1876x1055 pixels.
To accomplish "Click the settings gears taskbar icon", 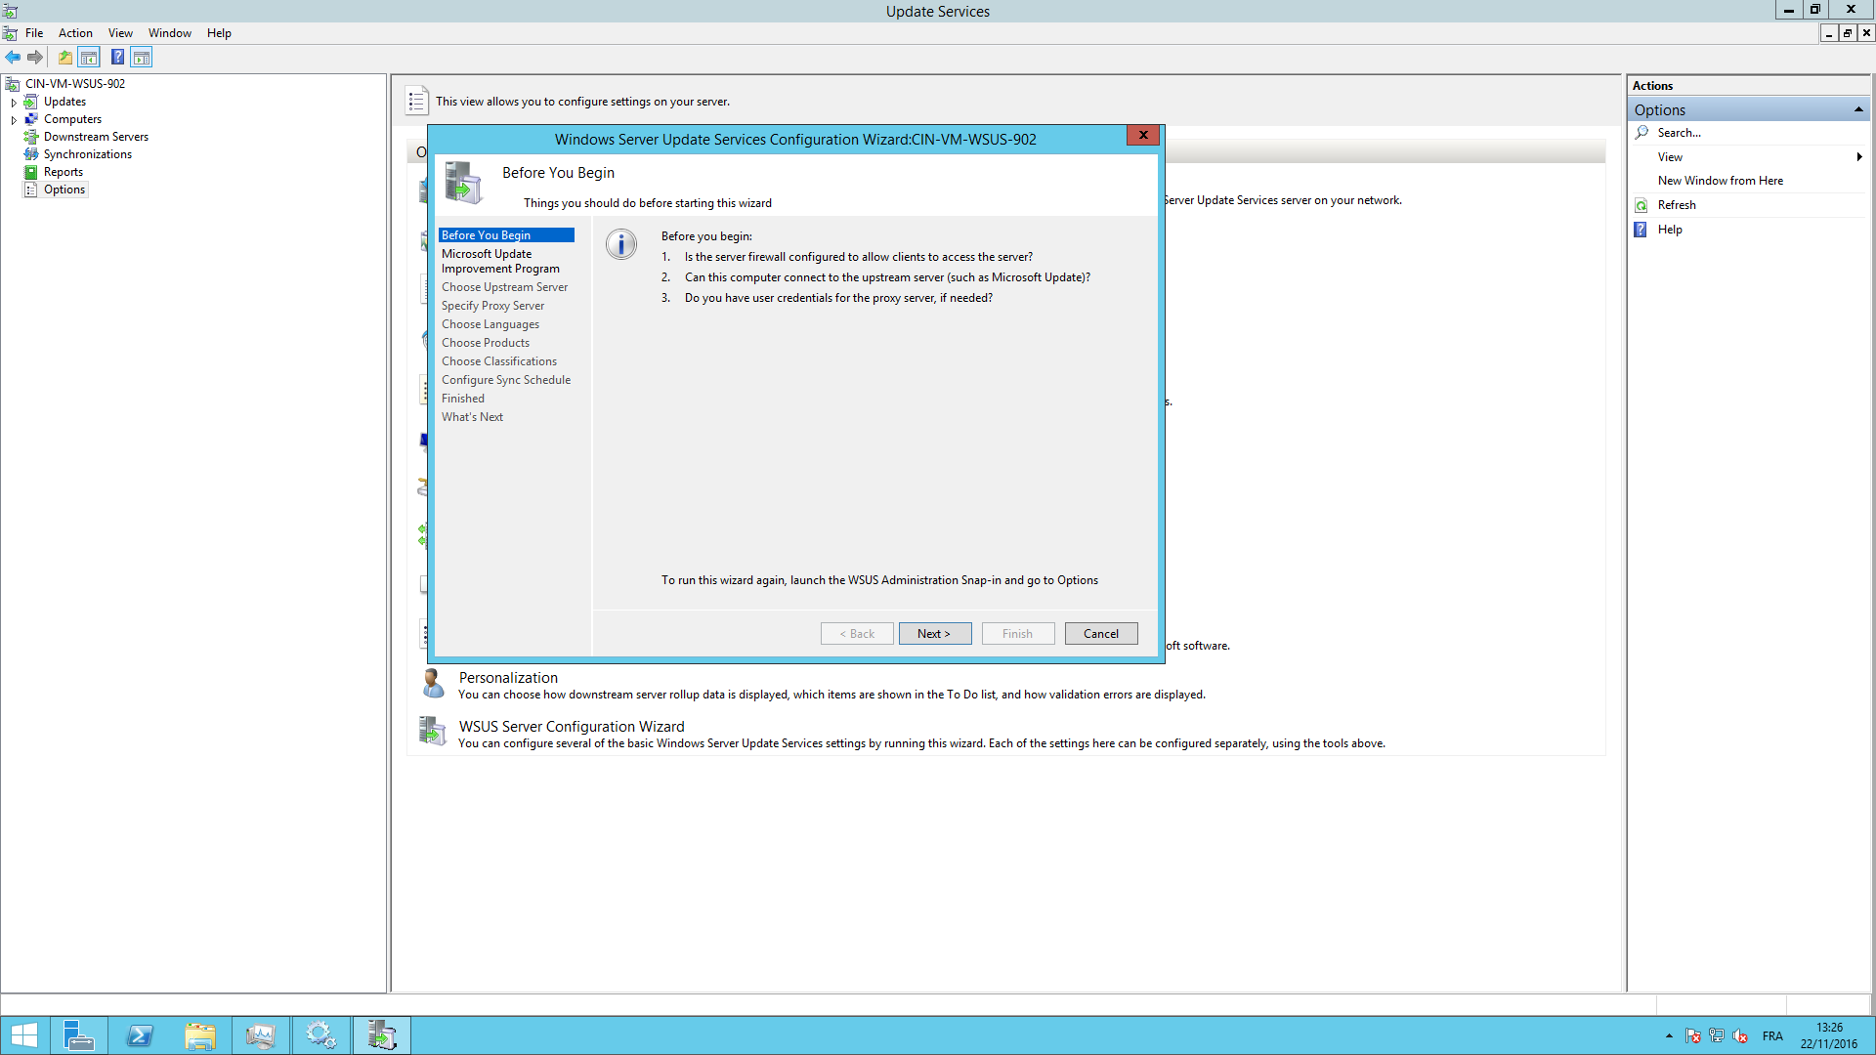I will (x=320, y=1035).
